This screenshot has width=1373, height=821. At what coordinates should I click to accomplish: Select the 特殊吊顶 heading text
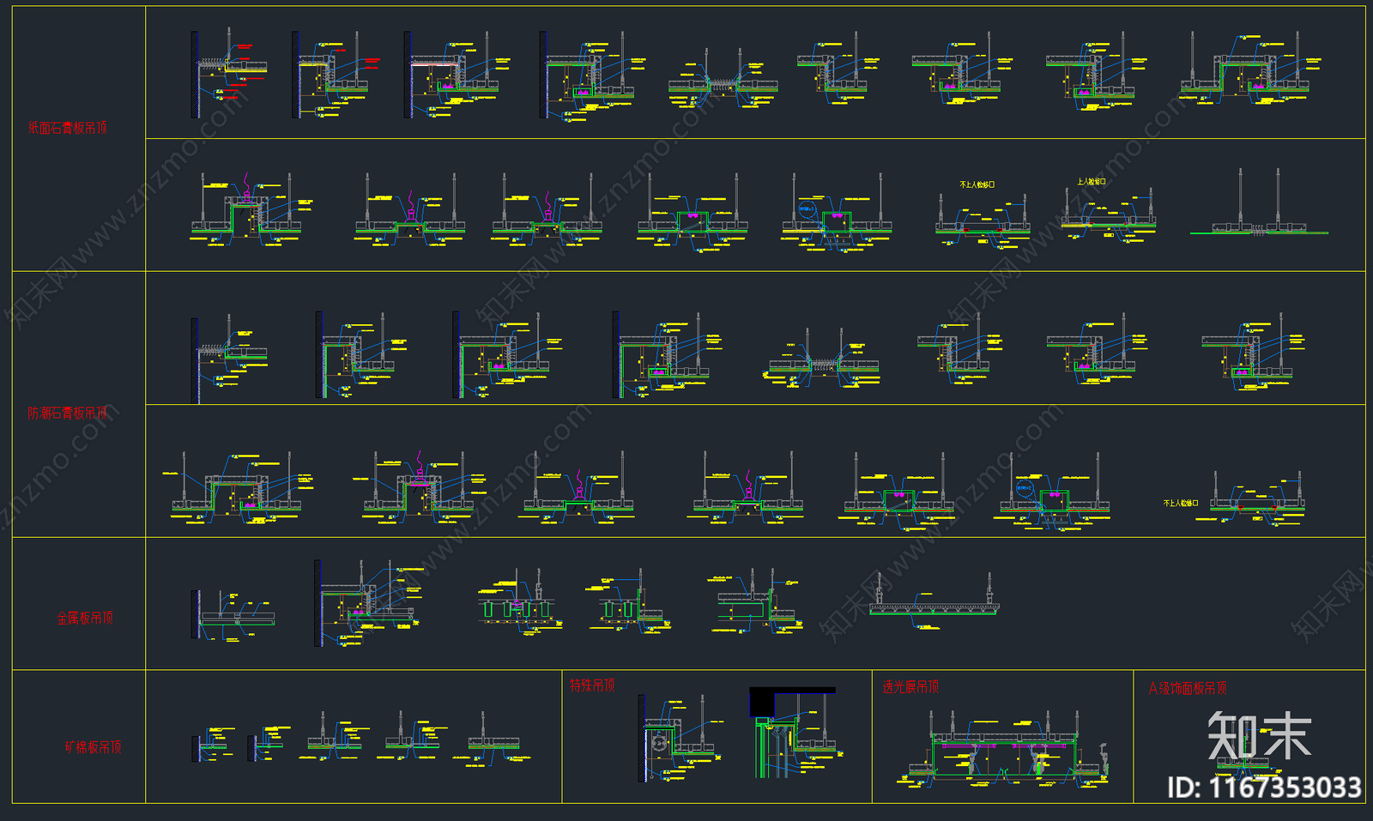[x=592, y=685]
